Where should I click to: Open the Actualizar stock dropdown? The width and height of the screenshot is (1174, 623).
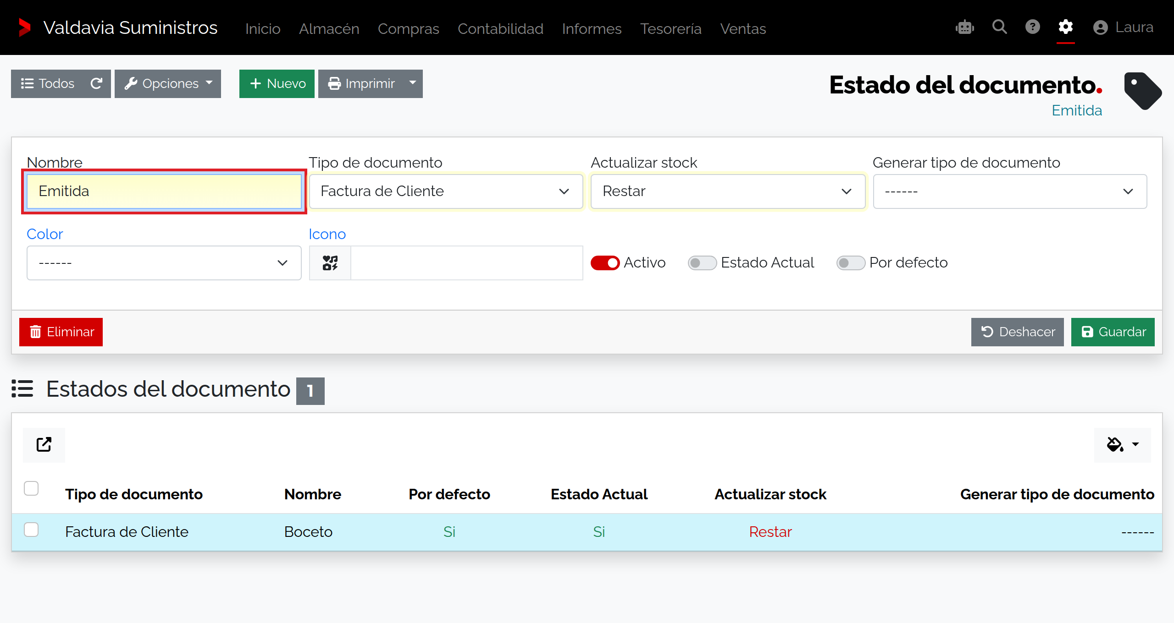[x=728, y=191]
